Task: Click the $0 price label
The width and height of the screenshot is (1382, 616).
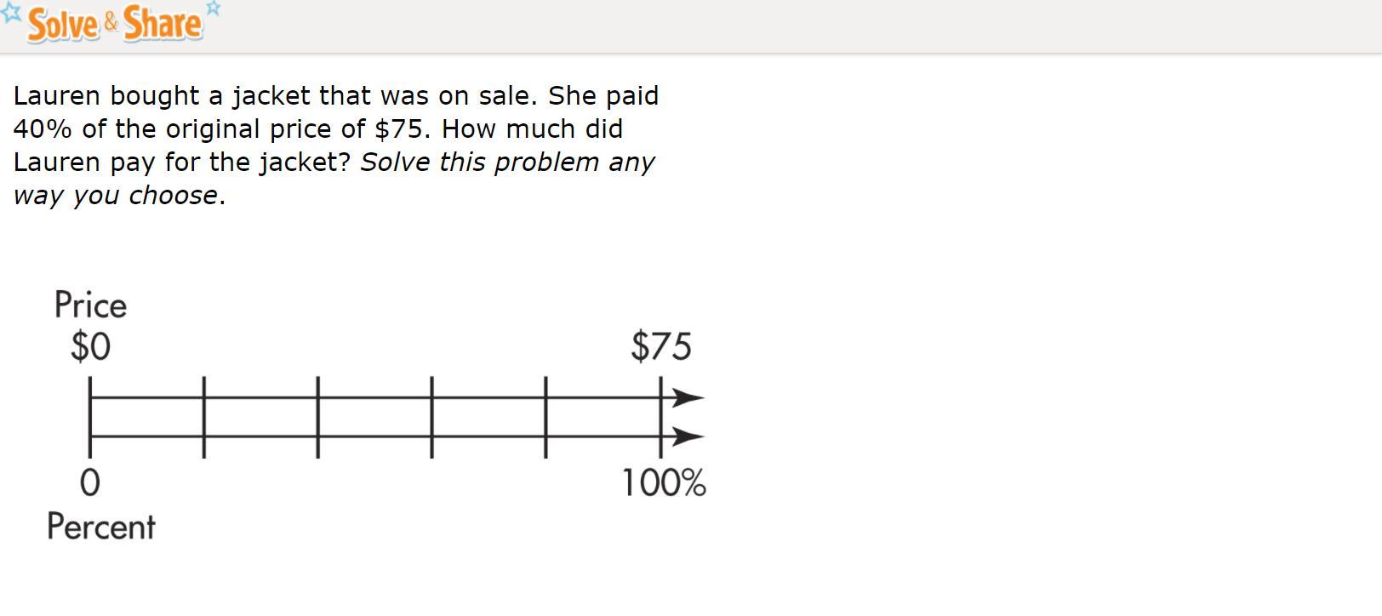Action: click(x=90, y=346)
